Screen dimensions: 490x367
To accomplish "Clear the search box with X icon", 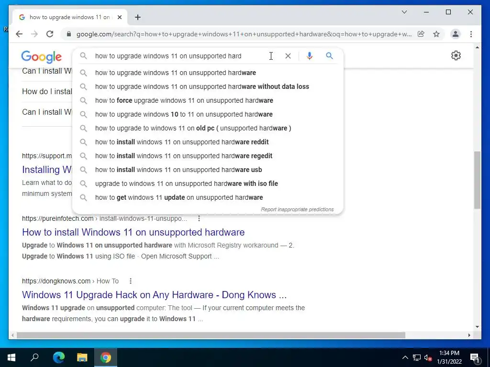I will tap(288, 56).
